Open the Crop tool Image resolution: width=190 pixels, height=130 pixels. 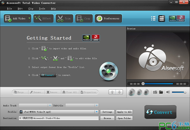(x=84, y=18)
